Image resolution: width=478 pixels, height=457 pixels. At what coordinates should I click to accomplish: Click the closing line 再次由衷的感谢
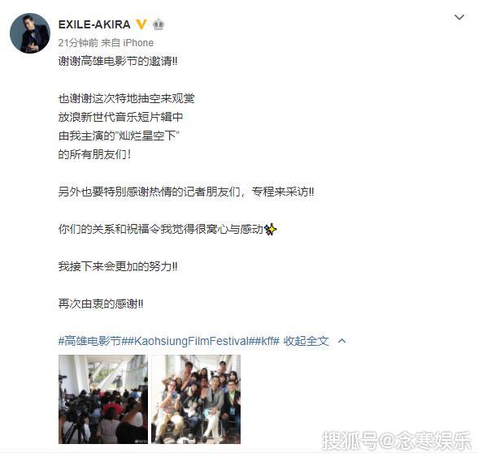[101, 304]
